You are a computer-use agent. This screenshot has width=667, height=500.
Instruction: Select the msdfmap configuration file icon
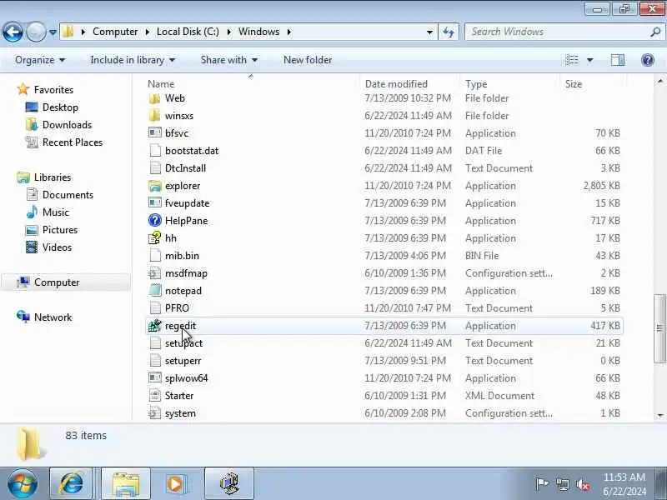click(155, 273)
